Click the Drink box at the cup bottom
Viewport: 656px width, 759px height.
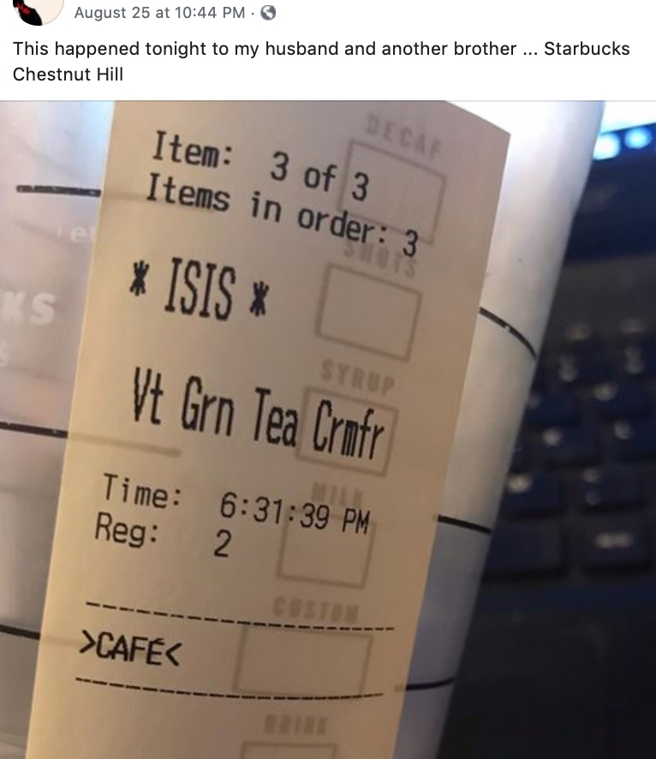tap(289, 748)
